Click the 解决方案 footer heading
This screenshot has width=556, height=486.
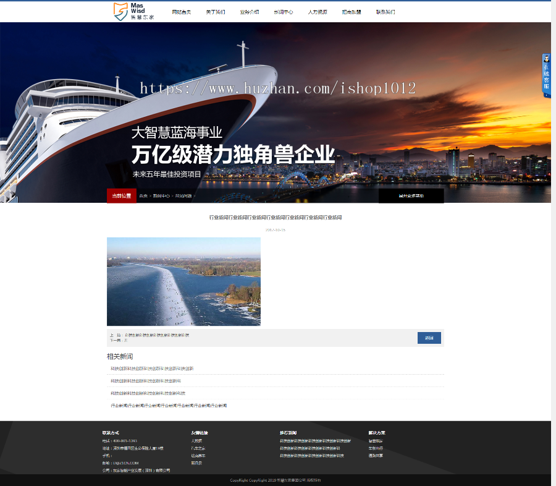[x=377, y=433]
